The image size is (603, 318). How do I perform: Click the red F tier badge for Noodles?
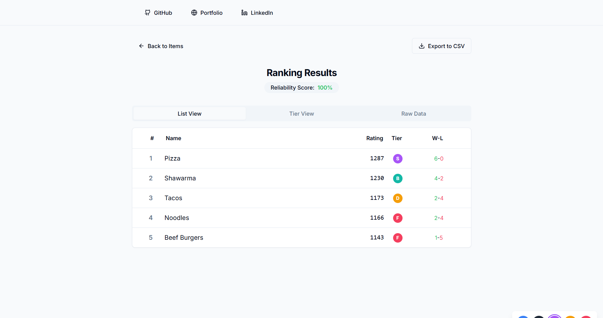(397, 218)
